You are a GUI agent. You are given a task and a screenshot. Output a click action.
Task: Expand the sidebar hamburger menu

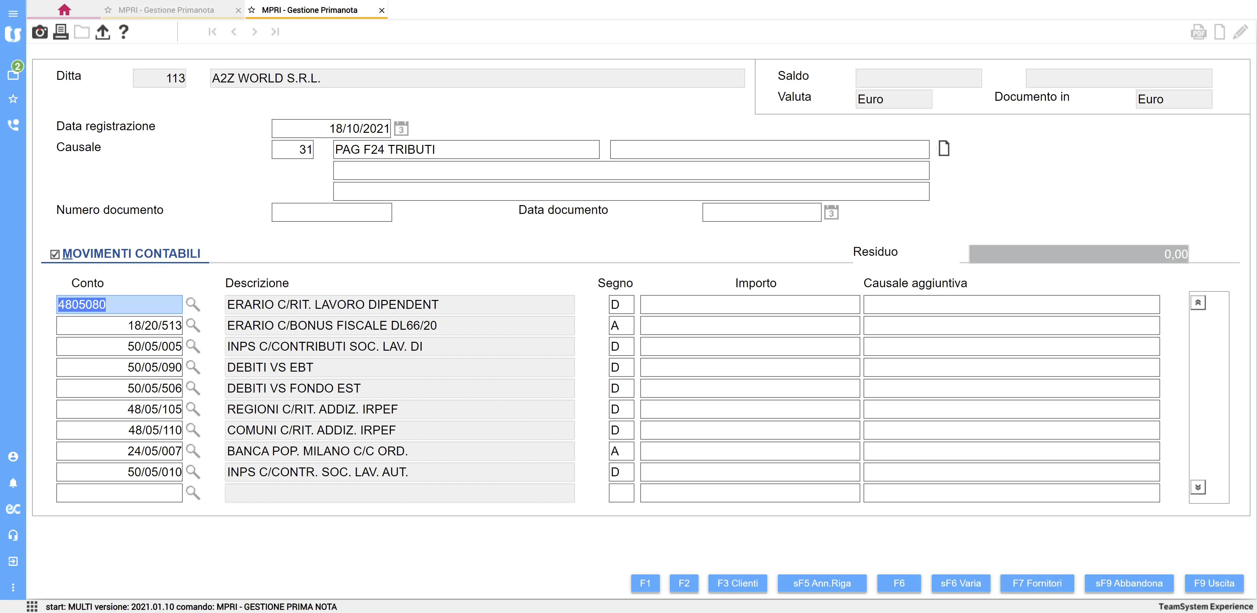click(x=13, y=14)
